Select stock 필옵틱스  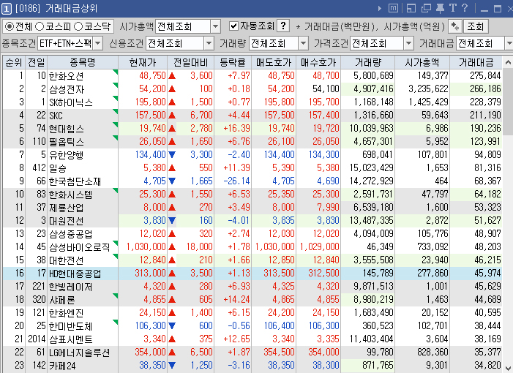67,142
